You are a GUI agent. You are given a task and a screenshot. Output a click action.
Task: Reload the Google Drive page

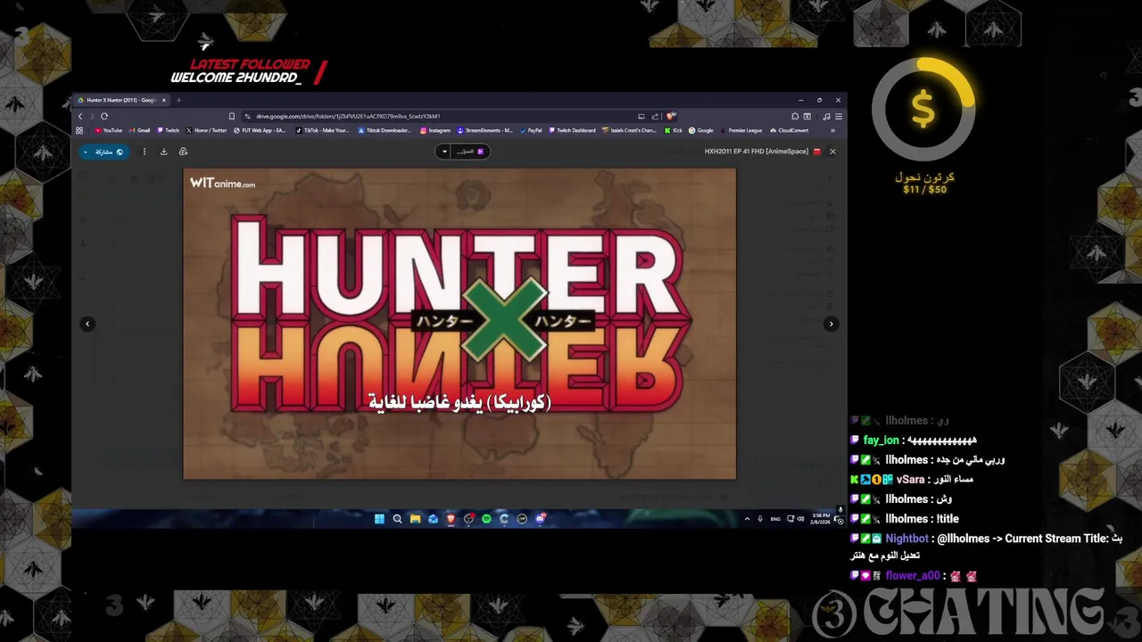104,116
